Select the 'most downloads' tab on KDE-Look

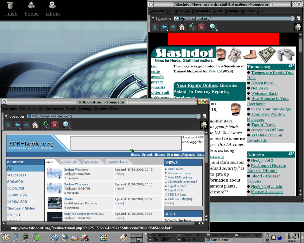coord(117,162)
